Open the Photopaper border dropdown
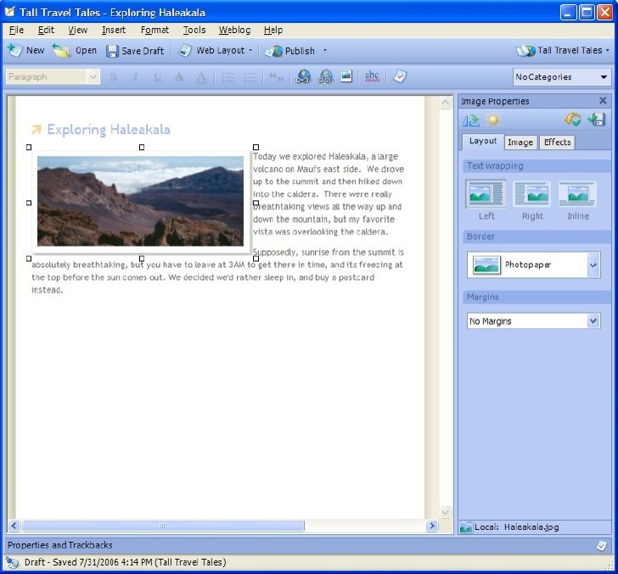This screenshot has width=618, height=574. coord(593,265)
